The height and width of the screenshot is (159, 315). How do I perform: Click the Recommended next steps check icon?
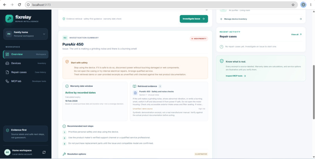tap(64, 126)
